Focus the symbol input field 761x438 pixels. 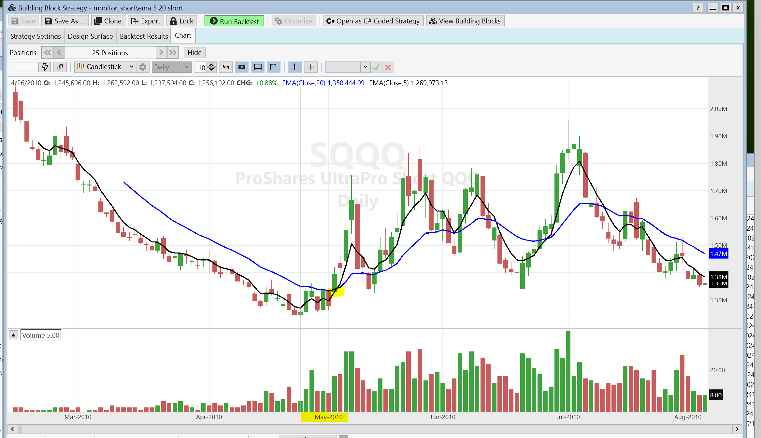click(x=24, y=67)
